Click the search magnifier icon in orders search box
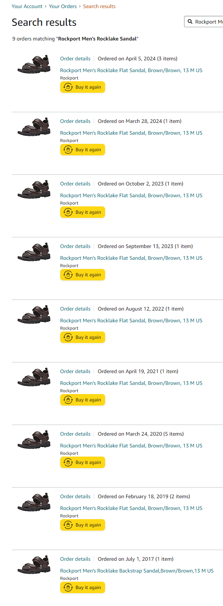The height and width of the screenshot is (606, 223). 190,22
